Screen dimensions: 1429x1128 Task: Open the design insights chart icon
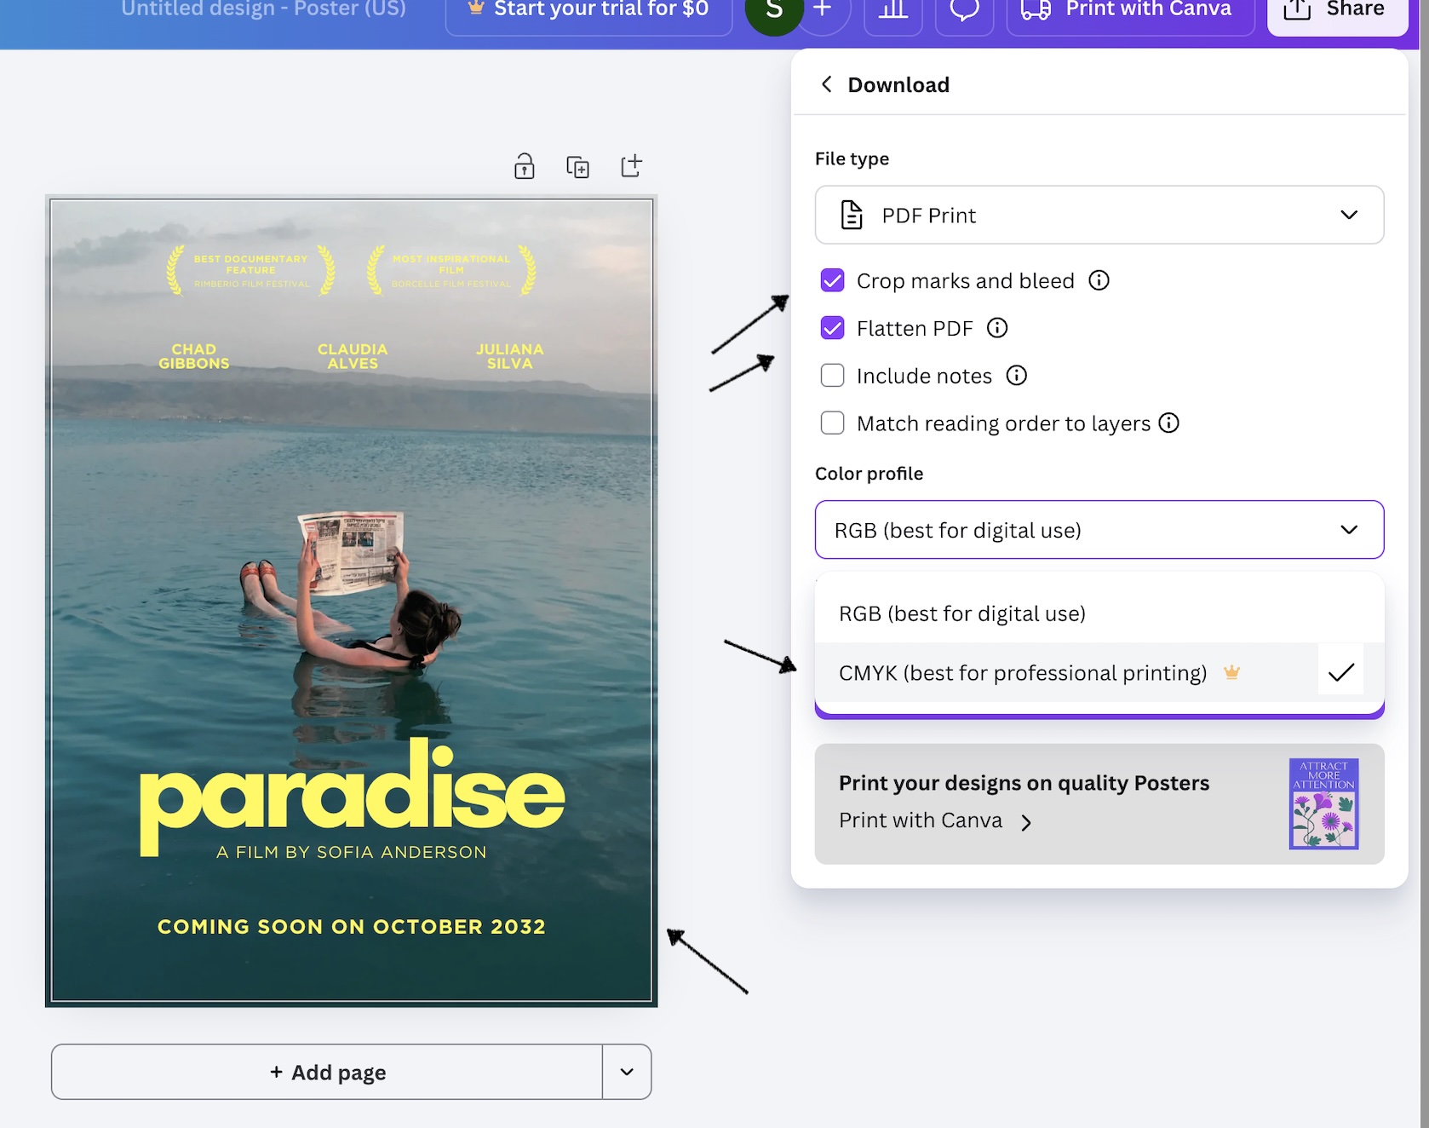point(892,11)
